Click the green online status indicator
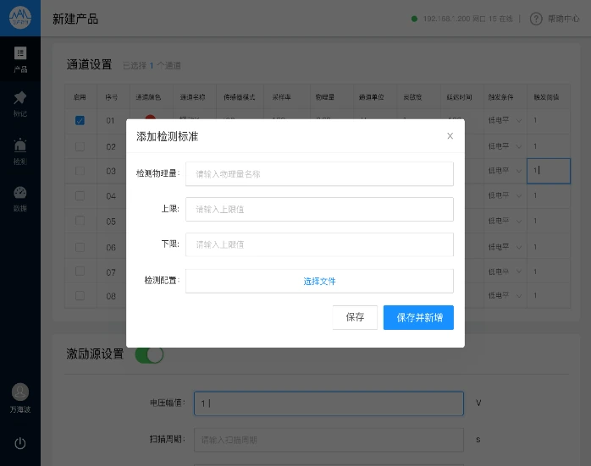Image resolution: width=591 pixels, height=466 pixels. point(414,19)
